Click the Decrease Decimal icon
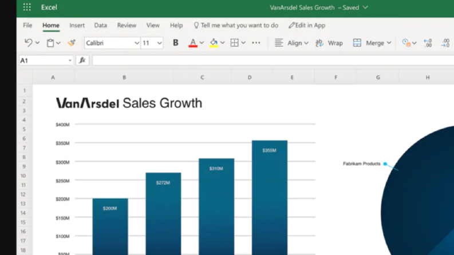Image resolution: width=454 pixels, height=255 pixels. (445, 43)
